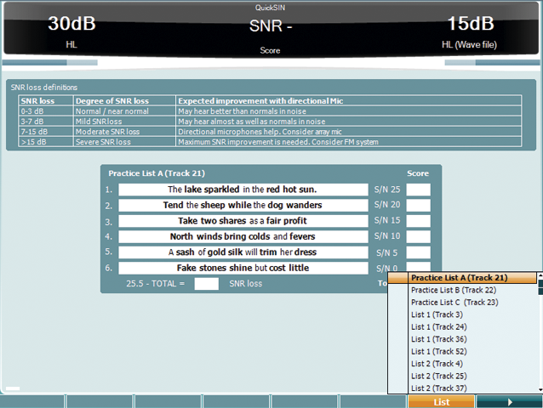This screenshot has width=543, height=408.
Task: Click the score box for S/N 10
Action: point(418,236)
